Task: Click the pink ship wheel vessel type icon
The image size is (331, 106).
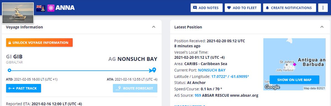Action: [x=51, y=8]
